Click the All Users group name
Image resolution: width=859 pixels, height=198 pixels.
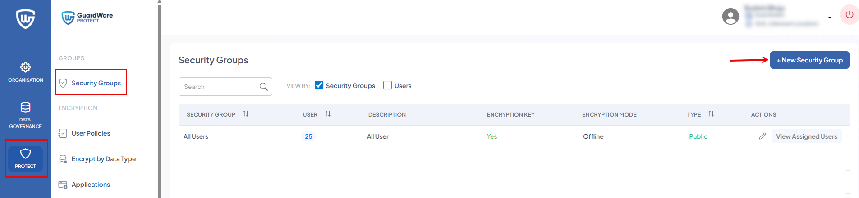click(196, 136)
